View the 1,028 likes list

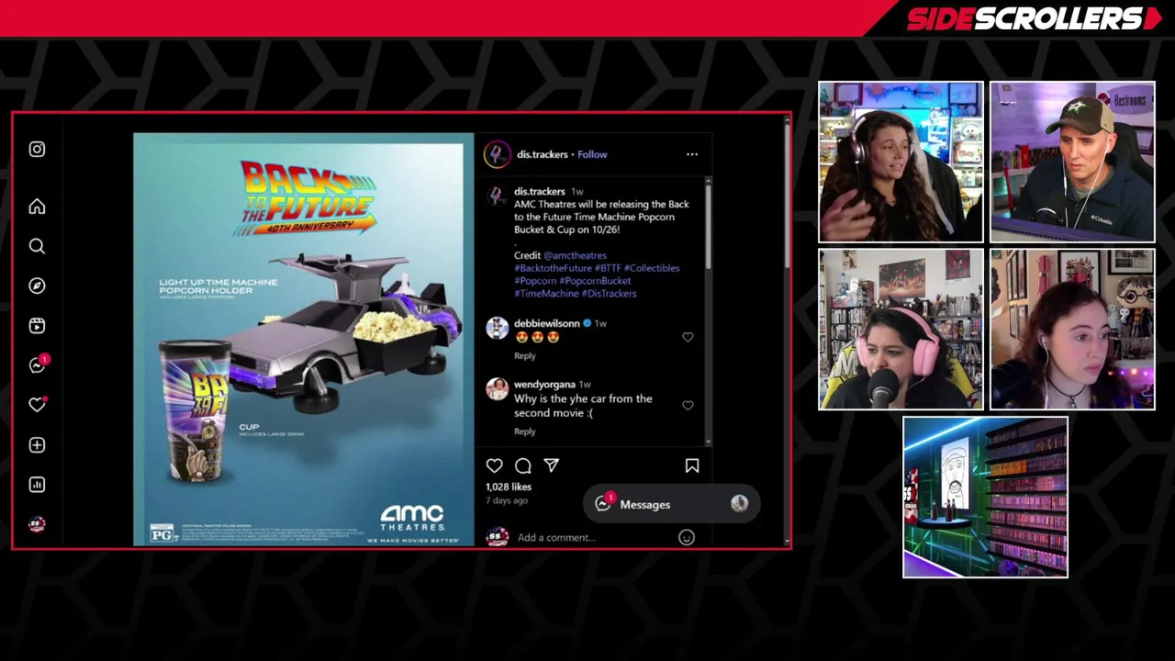point(509,487)
